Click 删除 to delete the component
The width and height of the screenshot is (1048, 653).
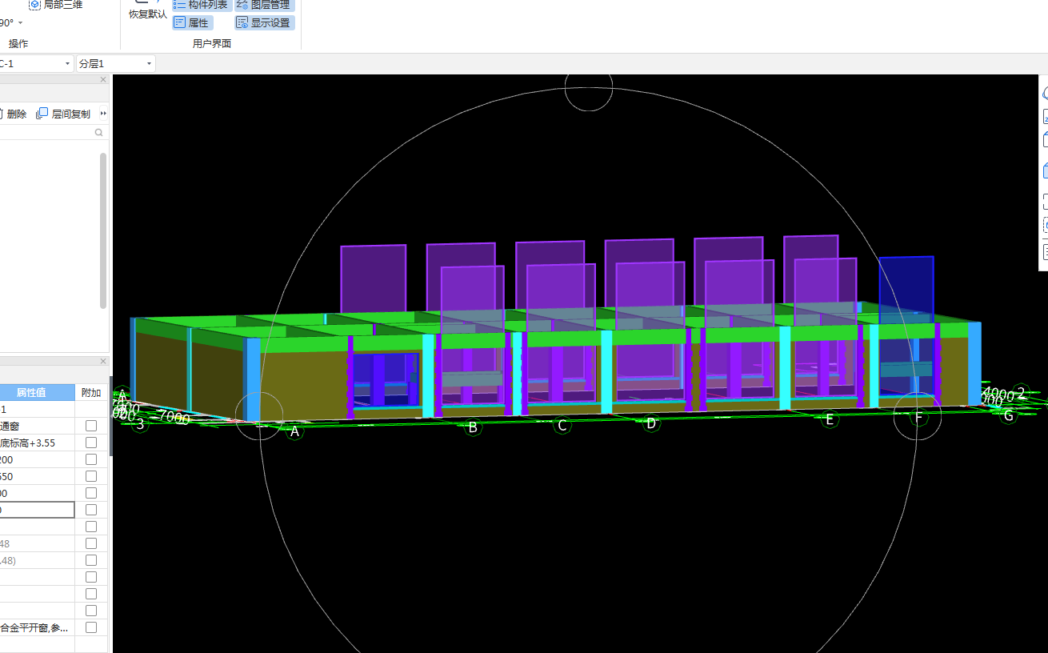[x=14, y=114]
